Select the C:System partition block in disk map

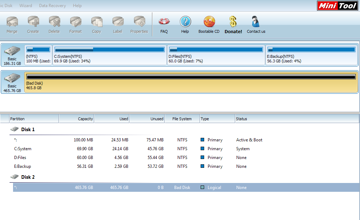(110, 55)
